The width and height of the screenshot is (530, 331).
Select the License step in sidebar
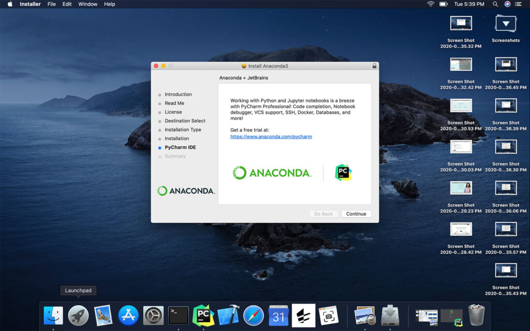(x=173, y=112)
